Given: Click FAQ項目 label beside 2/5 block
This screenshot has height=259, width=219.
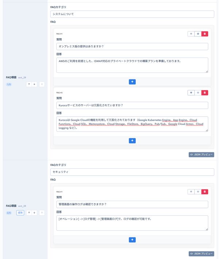Looking at the screenshot, I should pos(11,206).
